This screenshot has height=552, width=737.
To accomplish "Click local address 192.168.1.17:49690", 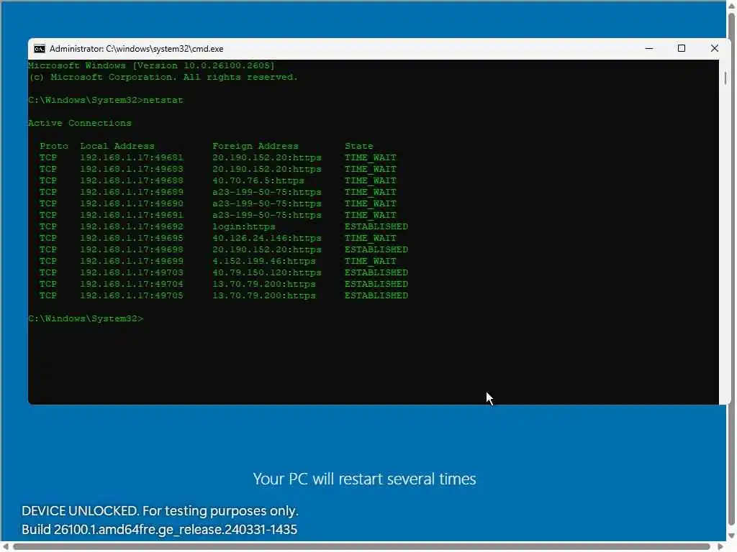I will click(132, 203).
